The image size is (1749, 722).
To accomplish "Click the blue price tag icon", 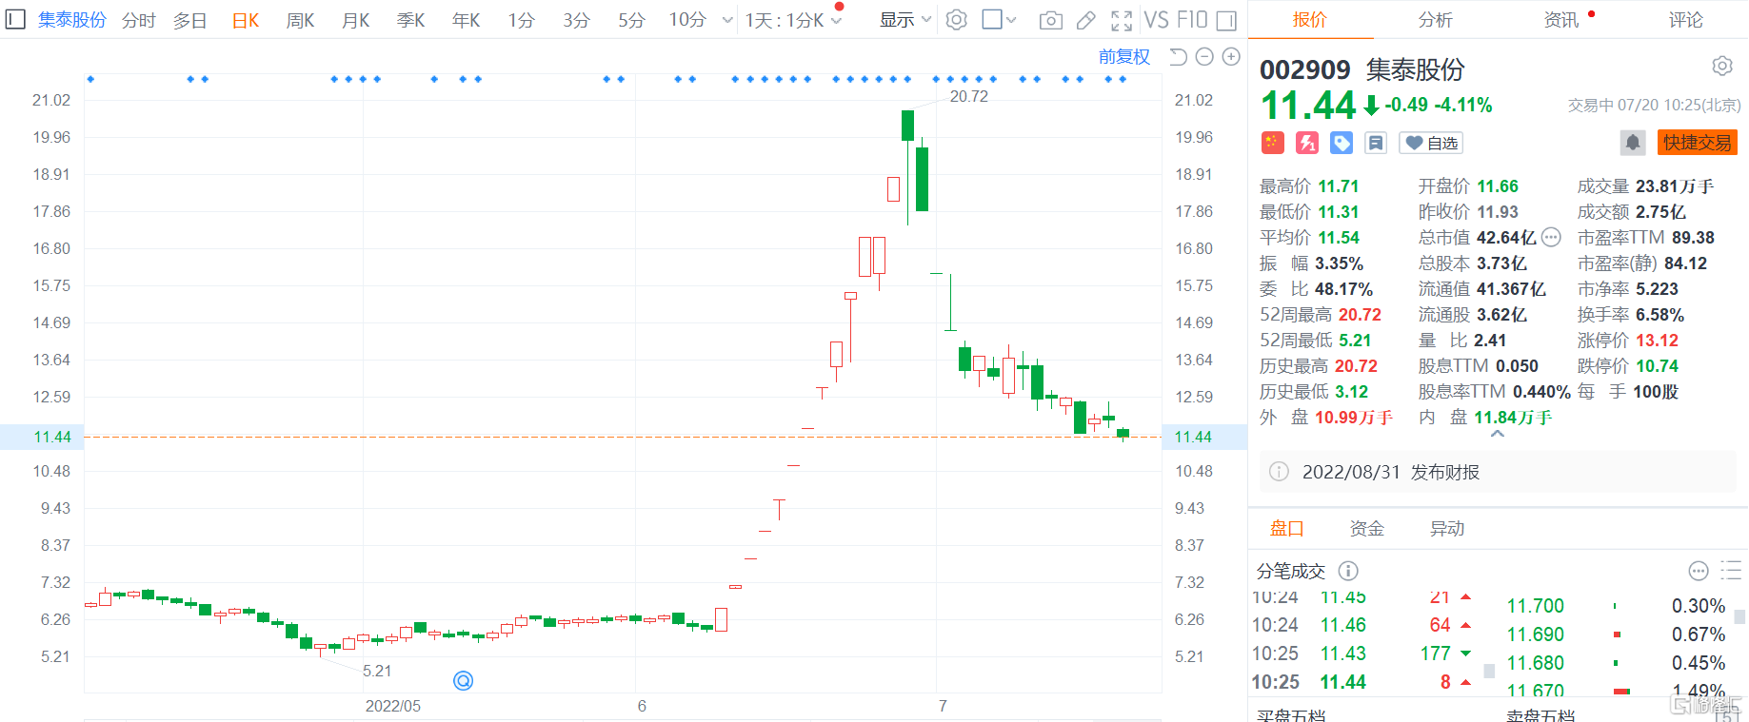I will pyautogui.click(x=1342, y=143).
